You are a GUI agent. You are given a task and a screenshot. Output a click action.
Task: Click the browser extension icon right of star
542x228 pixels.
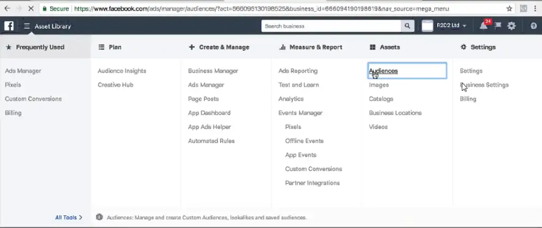(523, 8)
